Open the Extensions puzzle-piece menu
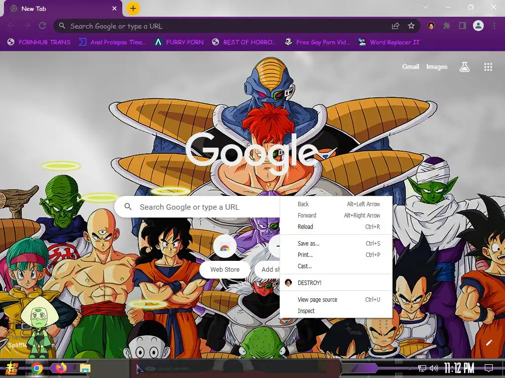 447,26
